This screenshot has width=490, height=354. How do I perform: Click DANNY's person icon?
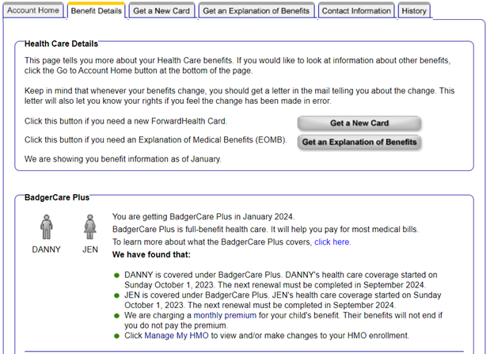click(46, 227)
